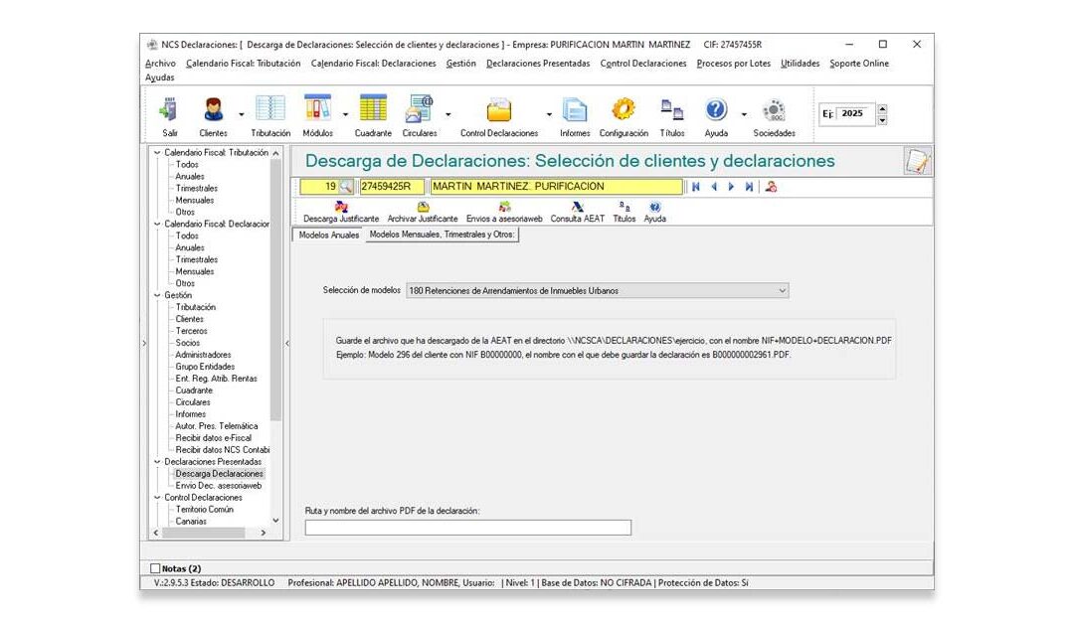This screenshot has width=1074, height=624.
Task: Click the Control Declaraciones folder toolbar icon
Action: [x=498, y=110]
